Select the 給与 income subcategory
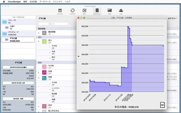The height and width of the screenshot is (113, 181). click(x=56, y=58)
